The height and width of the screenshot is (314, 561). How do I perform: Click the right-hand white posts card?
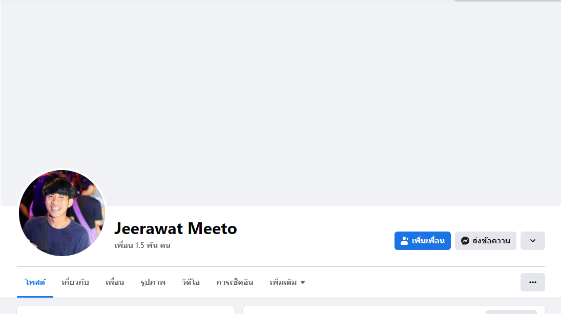(394, 310)
